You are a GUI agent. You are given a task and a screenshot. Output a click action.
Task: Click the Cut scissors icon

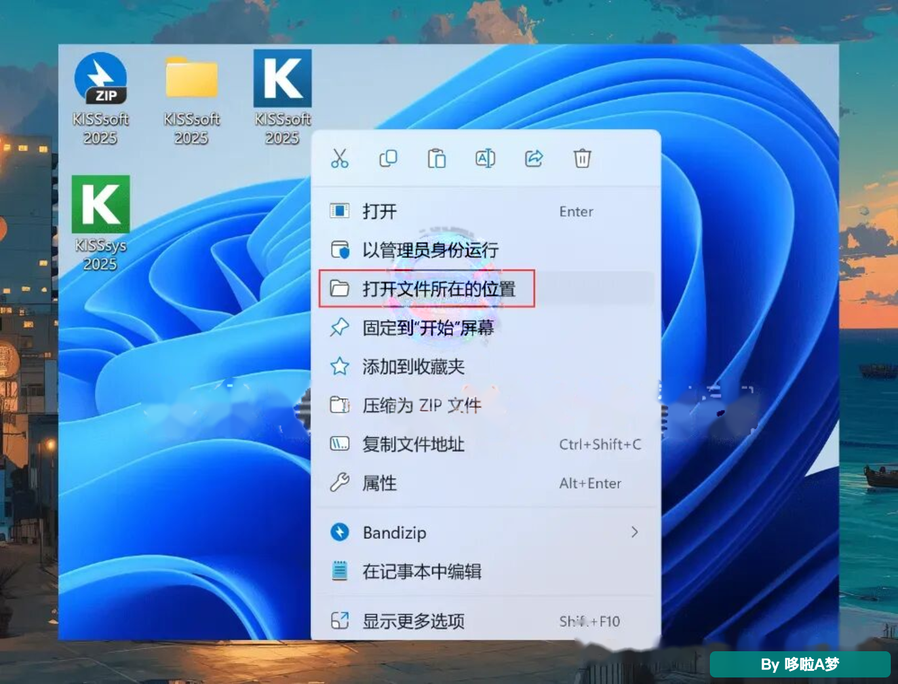tap(340, 159)
